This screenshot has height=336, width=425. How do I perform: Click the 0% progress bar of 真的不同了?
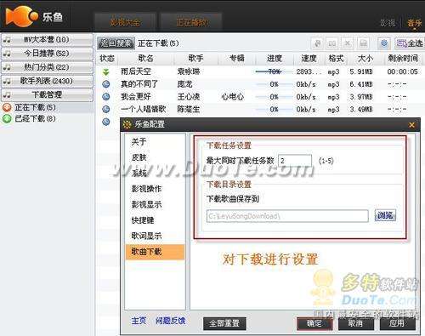274,84
